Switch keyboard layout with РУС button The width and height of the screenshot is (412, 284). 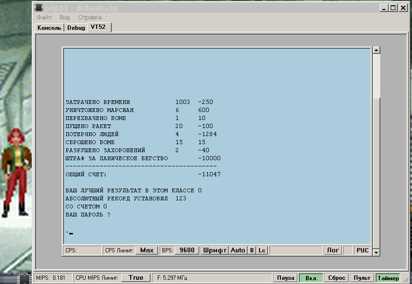pyautogui.click(x=362, y=250)
